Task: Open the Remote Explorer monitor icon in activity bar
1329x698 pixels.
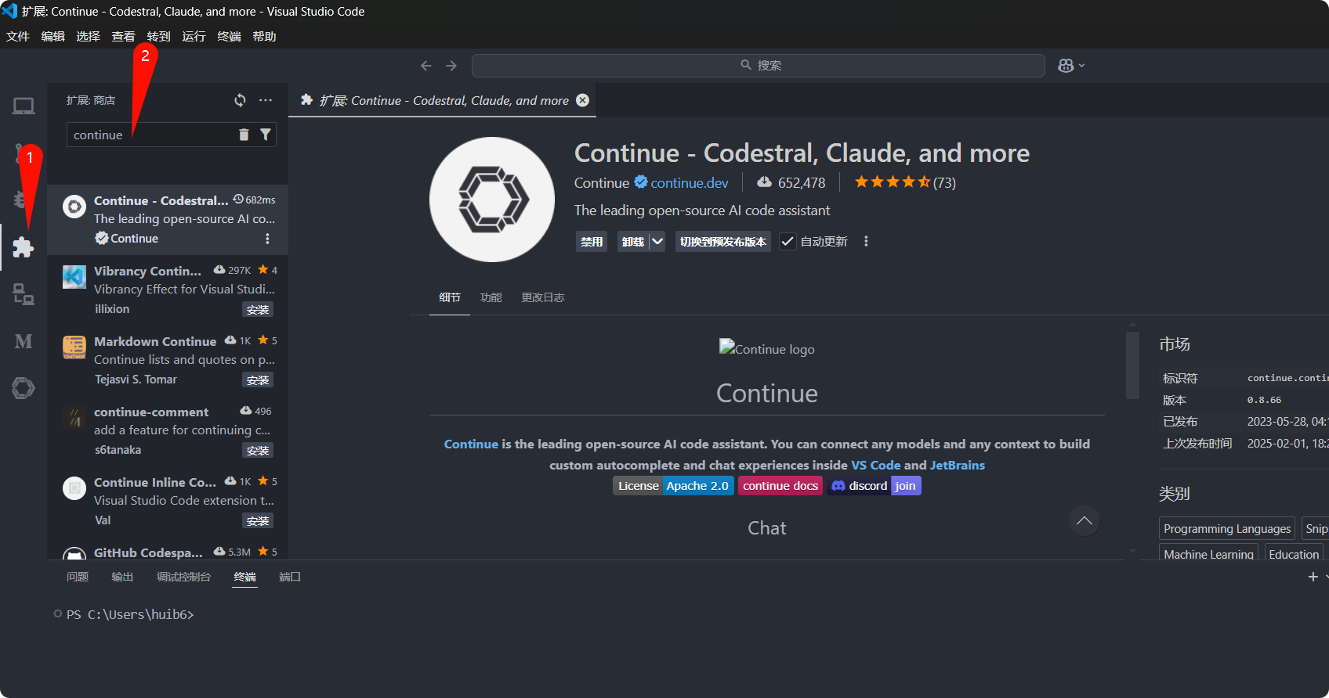Action: (x=24, y=106)
